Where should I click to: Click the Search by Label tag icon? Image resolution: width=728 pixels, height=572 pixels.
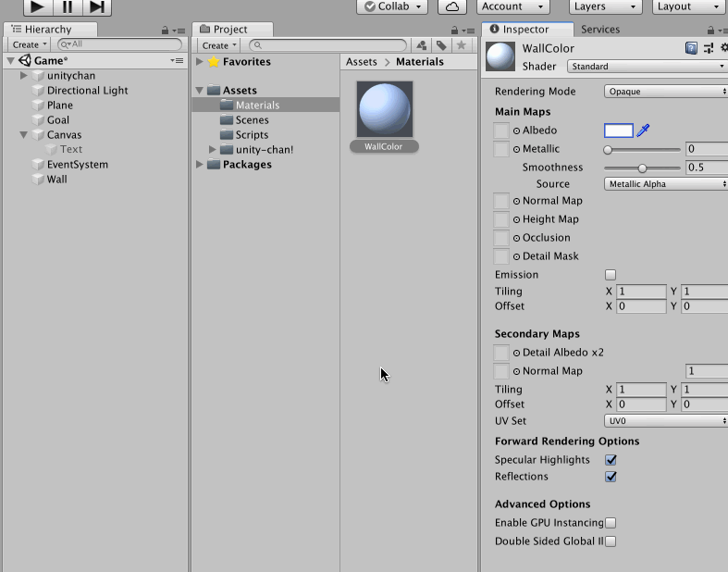click(x=441, y=45)
